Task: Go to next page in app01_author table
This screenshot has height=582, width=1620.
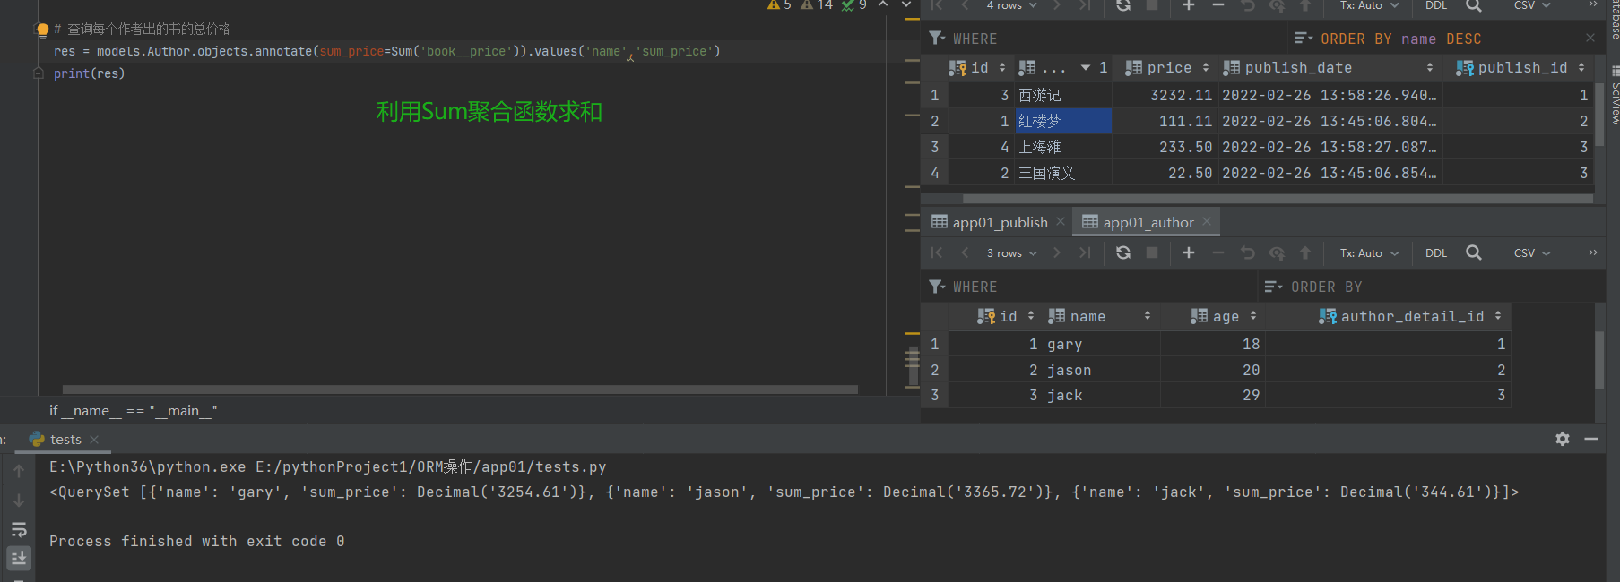Action: pyautogui.click(x=1057, y=253)
